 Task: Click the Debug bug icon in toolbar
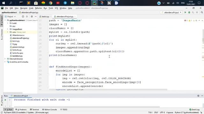pos(189,12)
